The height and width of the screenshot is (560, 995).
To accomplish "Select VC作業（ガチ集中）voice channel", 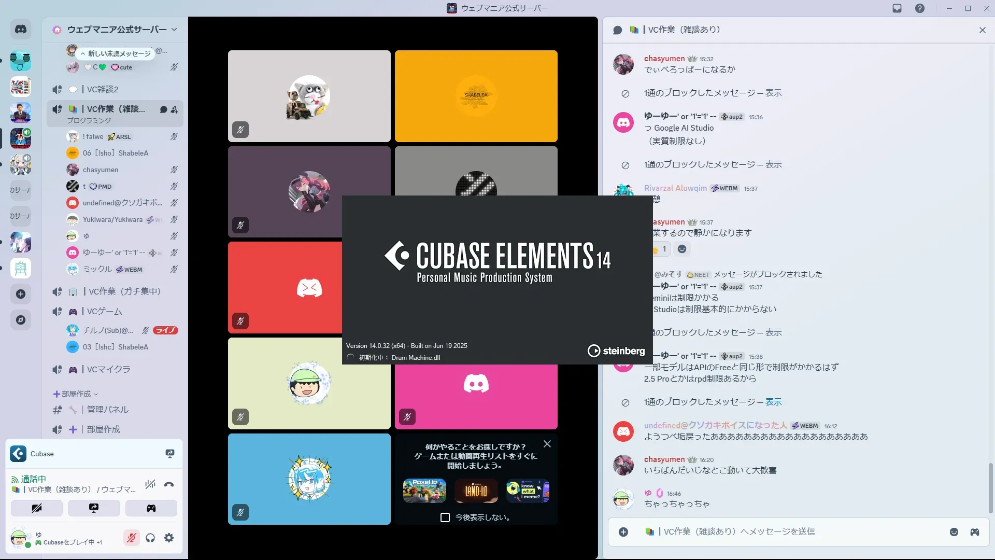I will (x=124, y=291).
